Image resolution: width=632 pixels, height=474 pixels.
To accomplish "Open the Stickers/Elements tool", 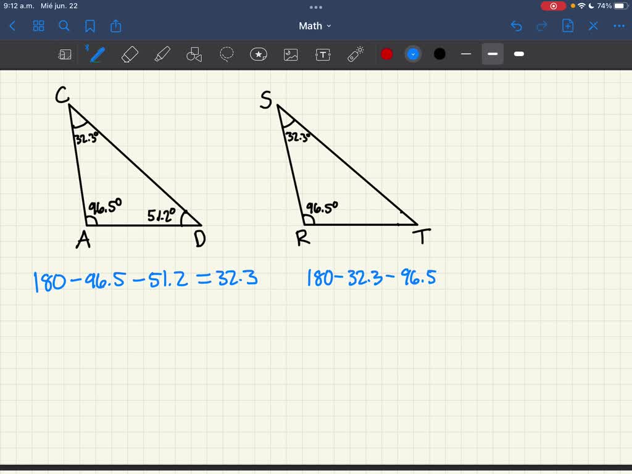I will (x=259, y=54).
